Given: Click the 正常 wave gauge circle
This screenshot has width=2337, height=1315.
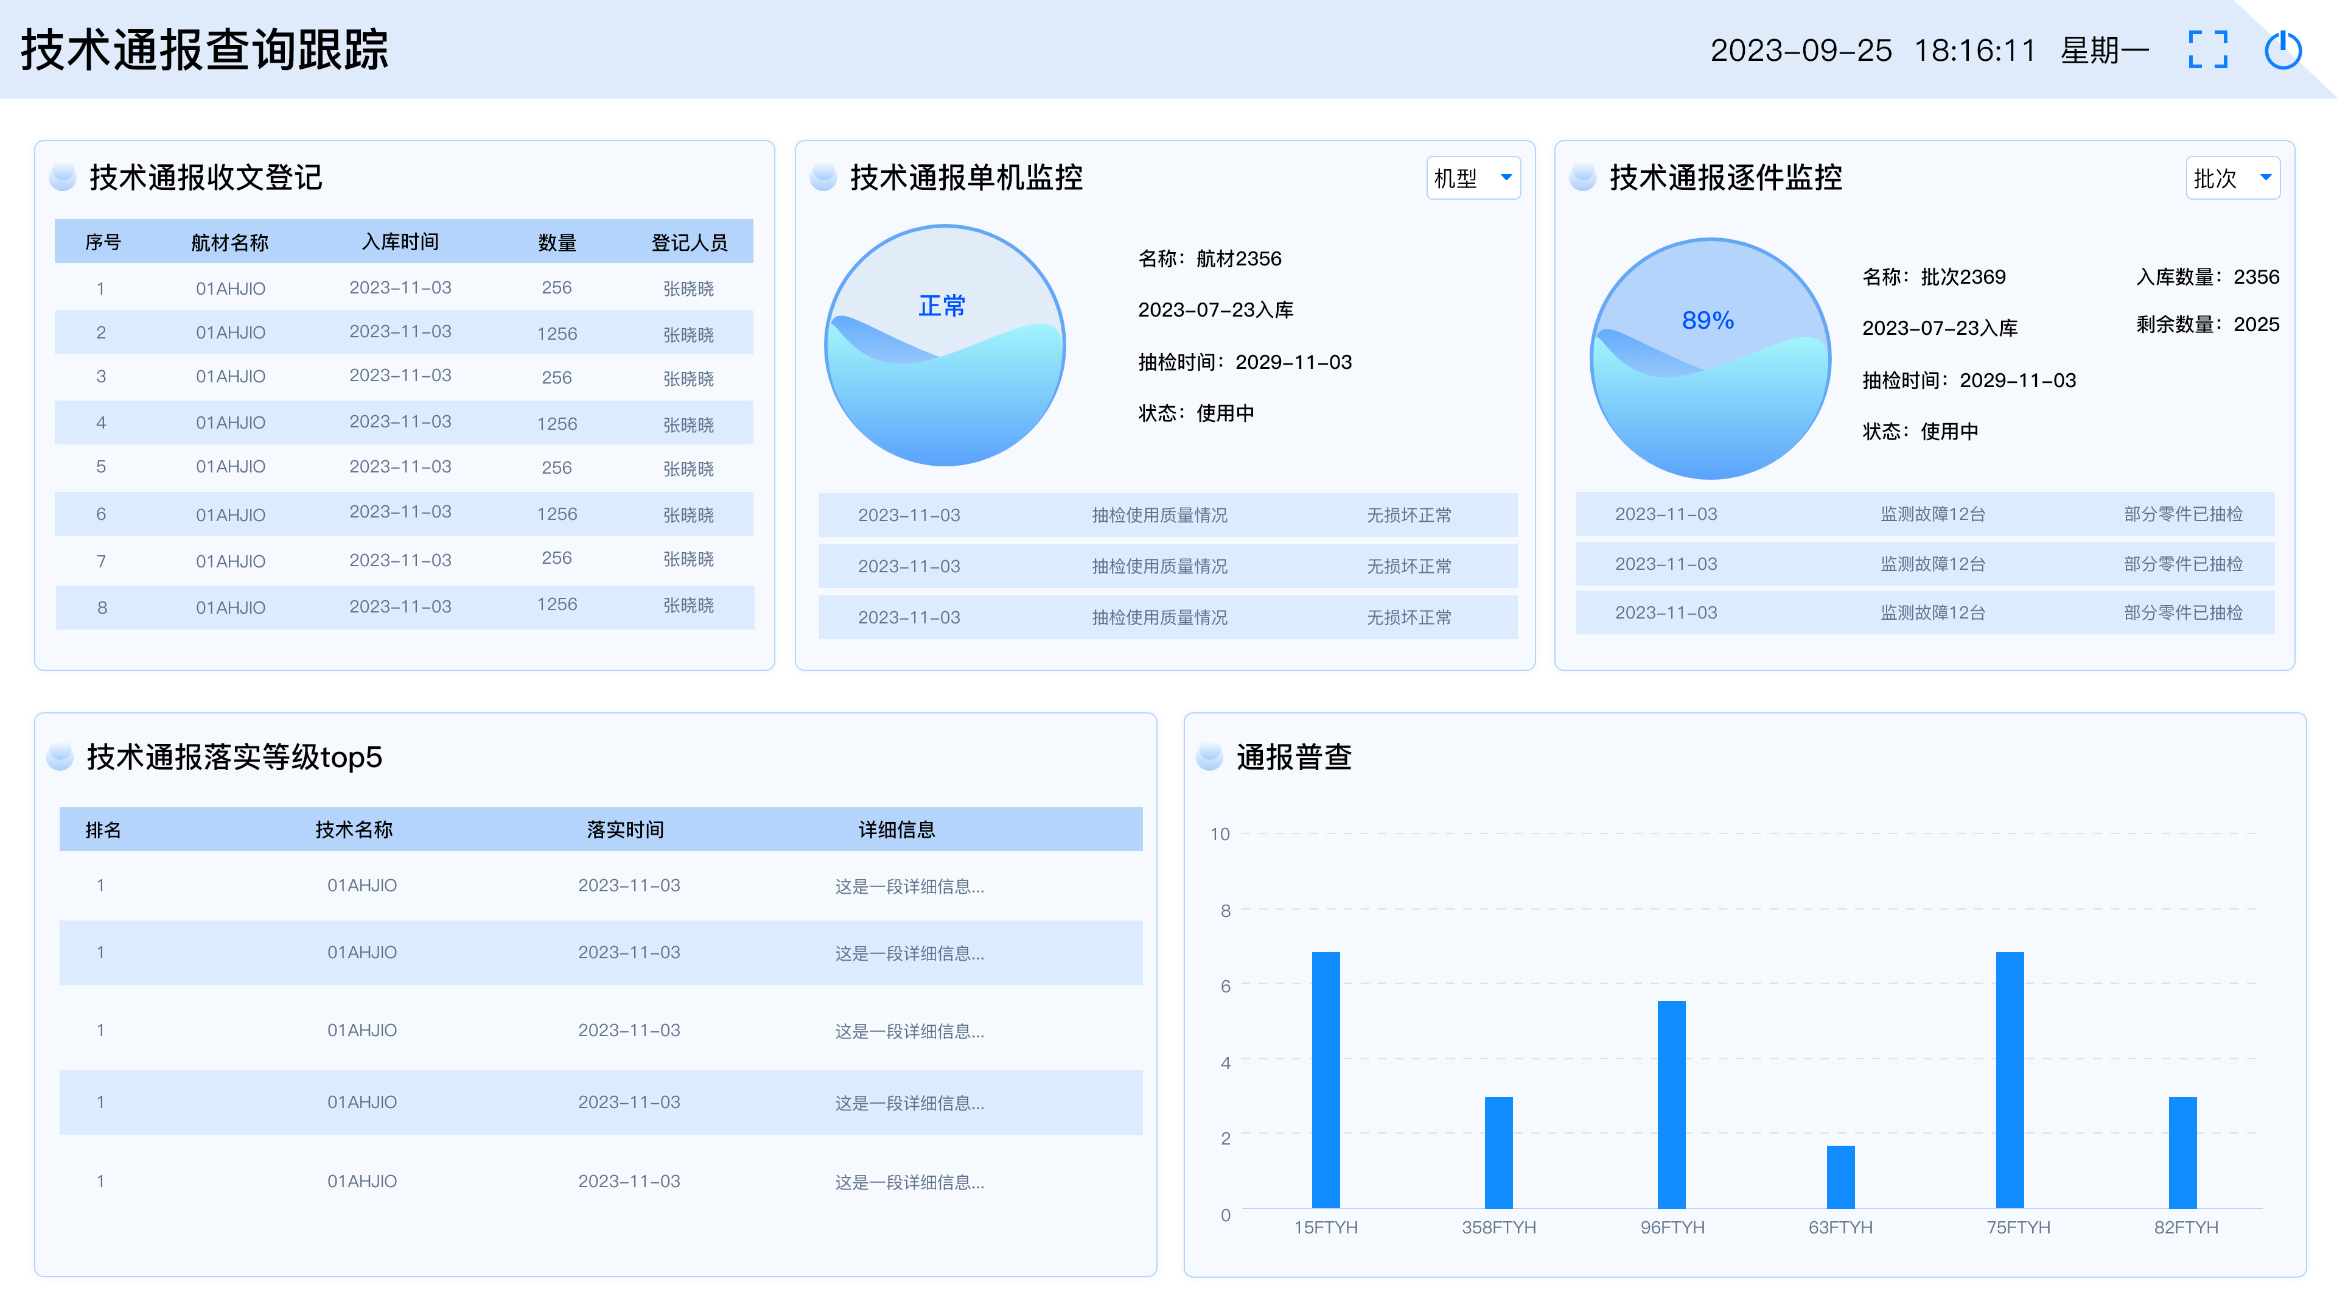Looking at the screenshot, I should pos(945,346).
